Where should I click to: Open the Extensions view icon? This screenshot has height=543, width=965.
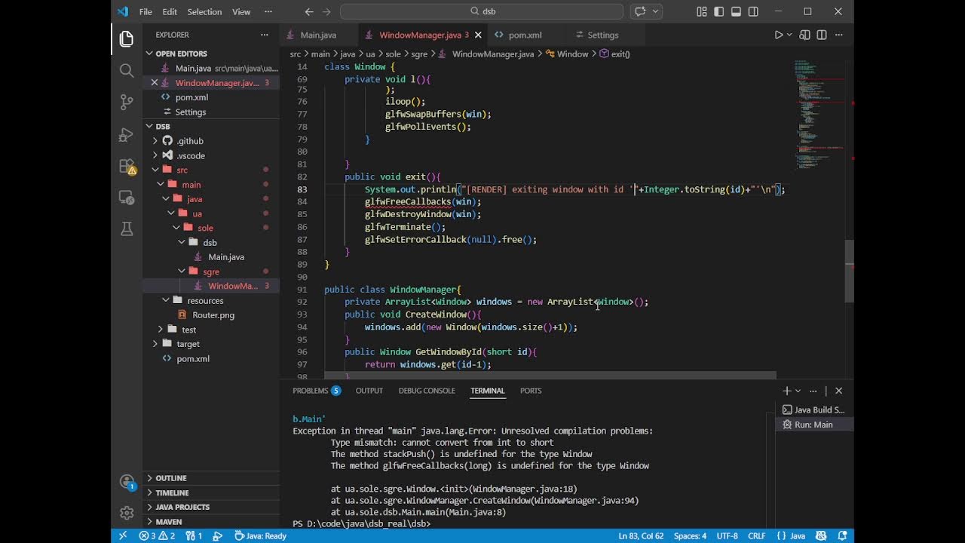pos(126,166)
